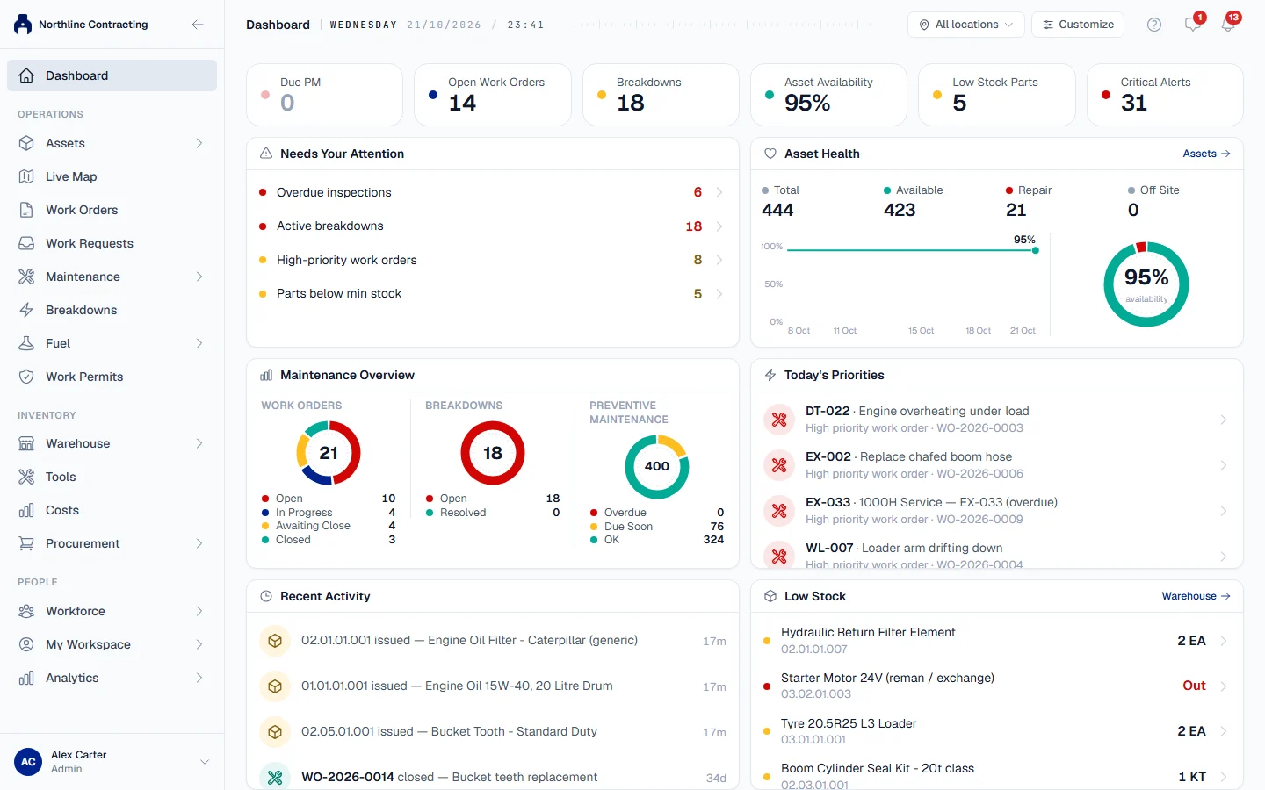The width and height of the screenshot is (1265, 790).
Task: Open the notifications bell with 13 badge
Action: point(1228,24)
